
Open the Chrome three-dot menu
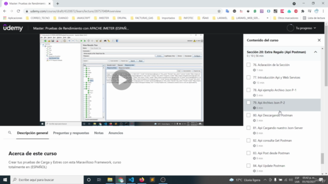(323, 11)
